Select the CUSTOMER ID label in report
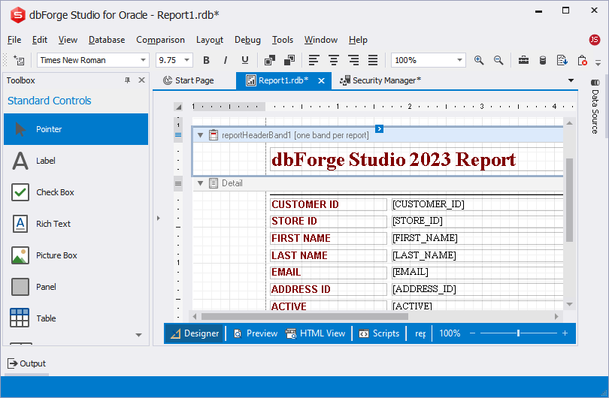This screenshot has width=609, height=398. [x=327, y=204]
